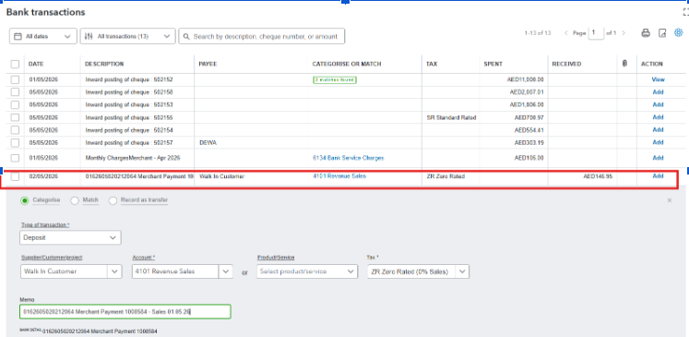The width and height of the screenshot is (689, 337).
Task: Open the All transactions (13) dropdown
Action: coord(128,37)
